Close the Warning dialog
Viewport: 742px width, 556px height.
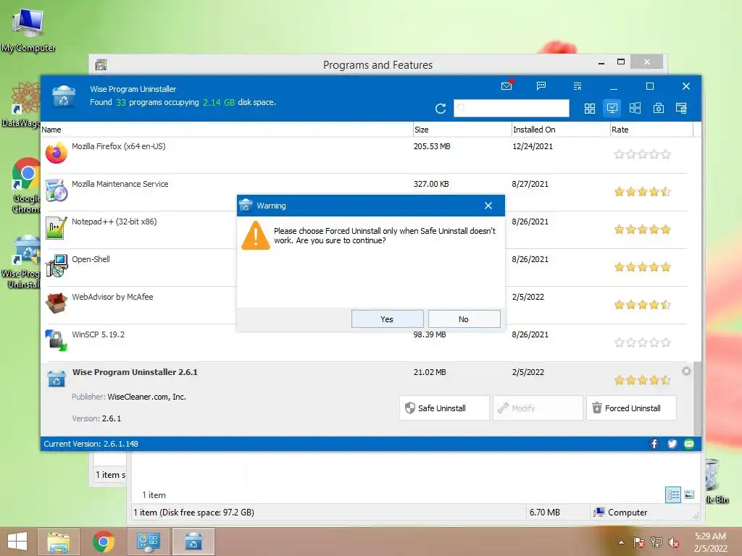(488, 206)
